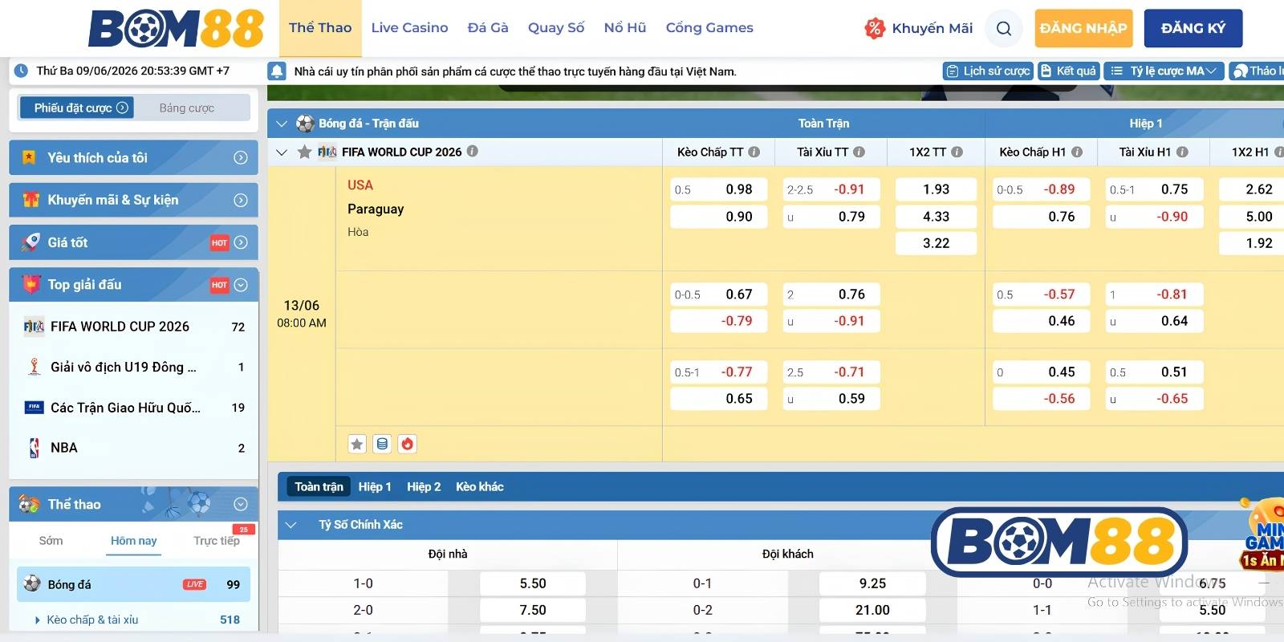1284x642 pixels.
Task: Click the Yêu thích của tôi star icon
Action: pyautogui.click(x=30, y=157)
